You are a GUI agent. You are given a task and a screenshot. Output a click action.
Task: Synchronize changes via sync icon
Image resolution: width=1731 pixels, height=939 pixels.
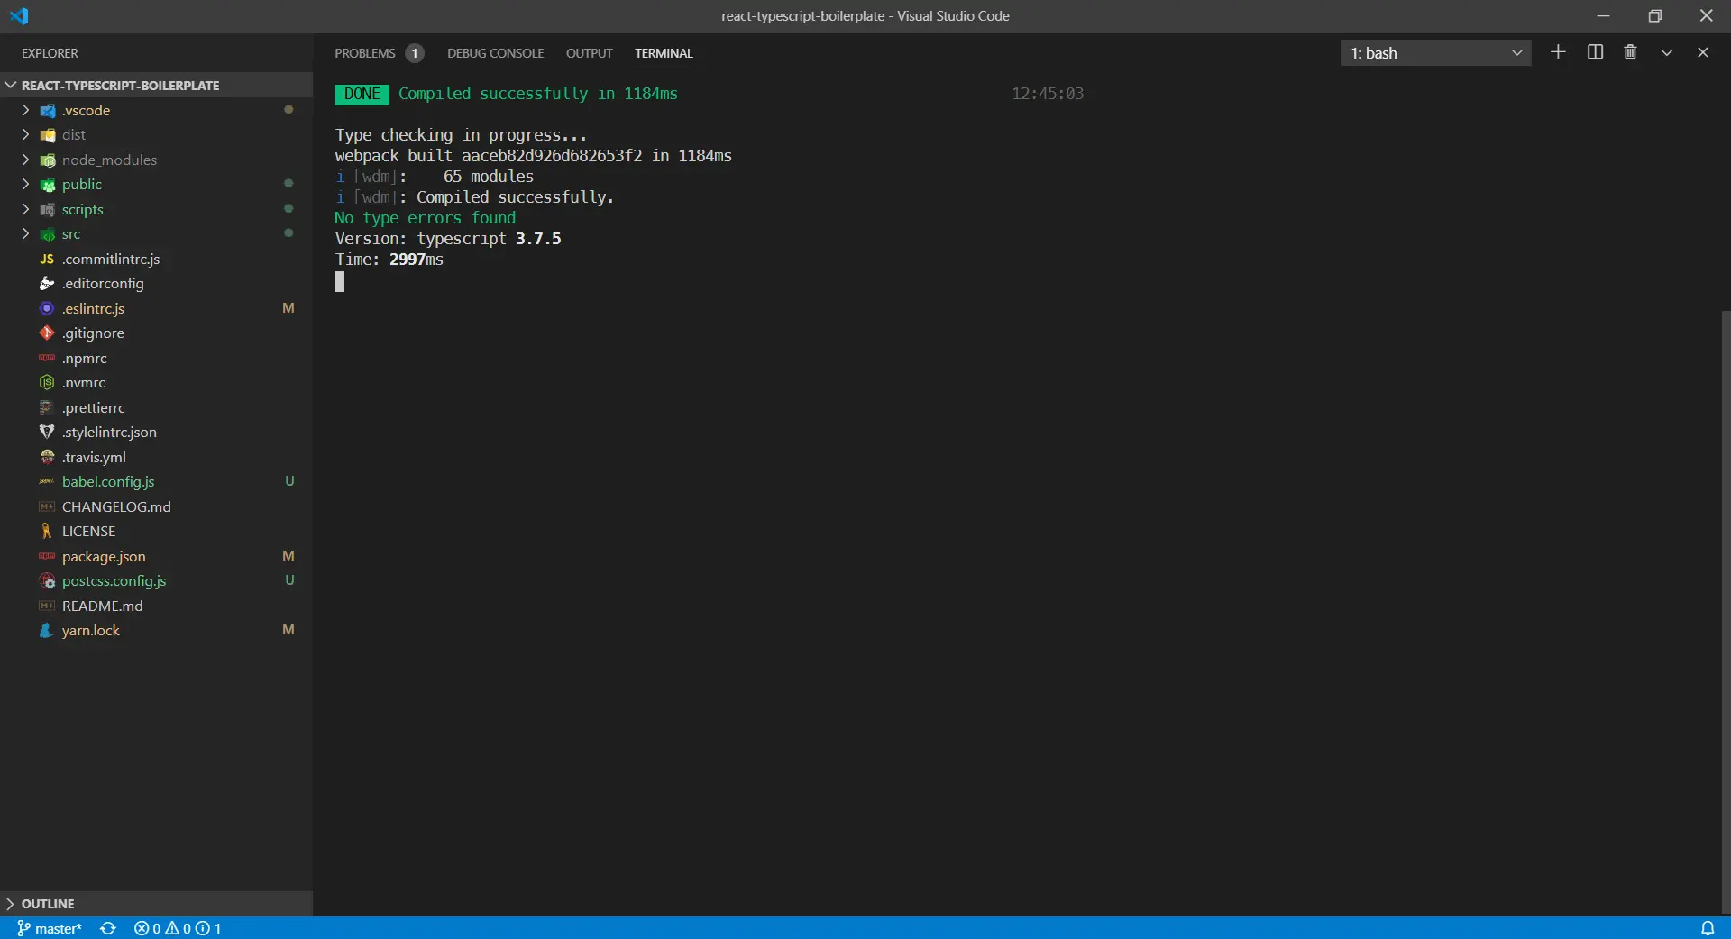pos(108,928)
